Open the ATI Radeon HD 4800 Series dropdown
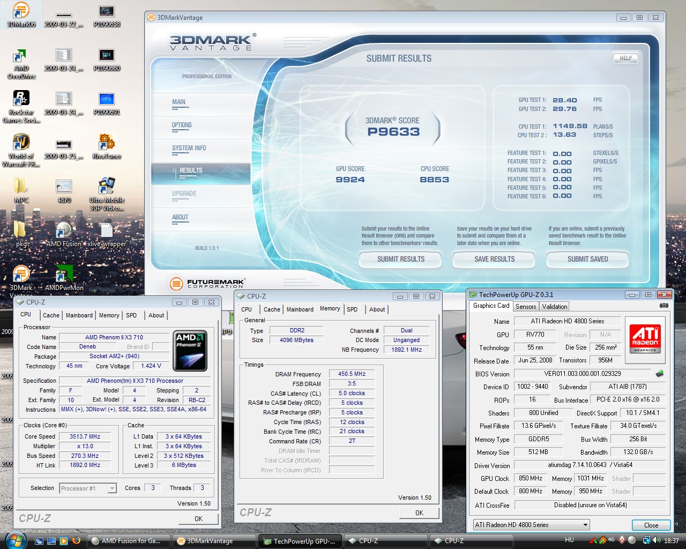Screen dimensions: 686x549 [531, 524]
